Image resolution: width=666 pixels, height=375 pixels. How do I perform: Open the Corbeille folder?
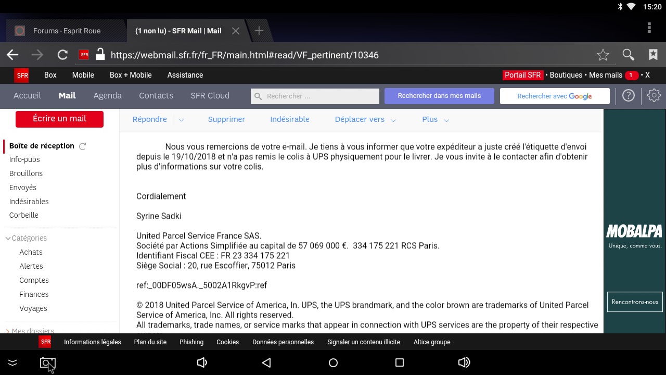24,215
